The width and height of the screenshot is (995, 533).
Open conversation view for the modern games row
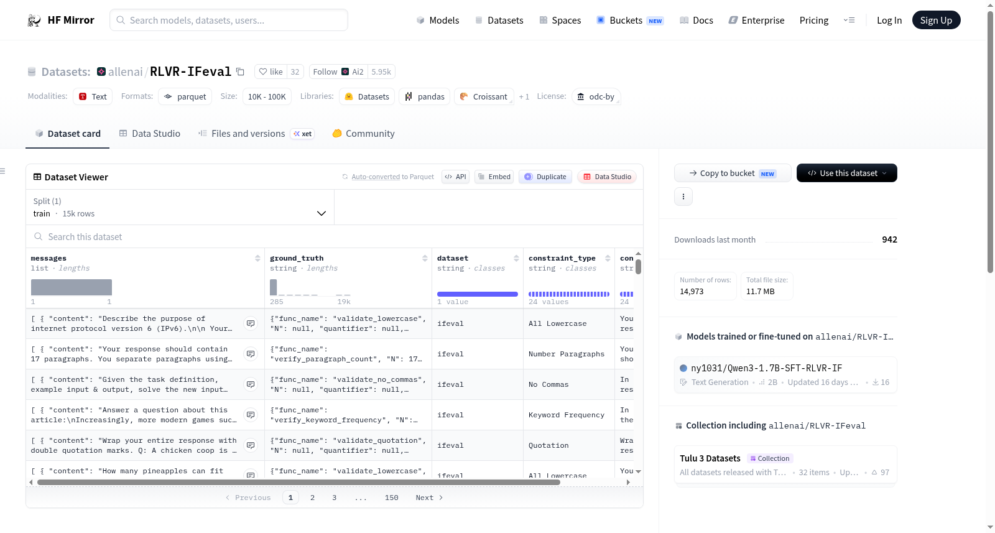coord(251,415)
